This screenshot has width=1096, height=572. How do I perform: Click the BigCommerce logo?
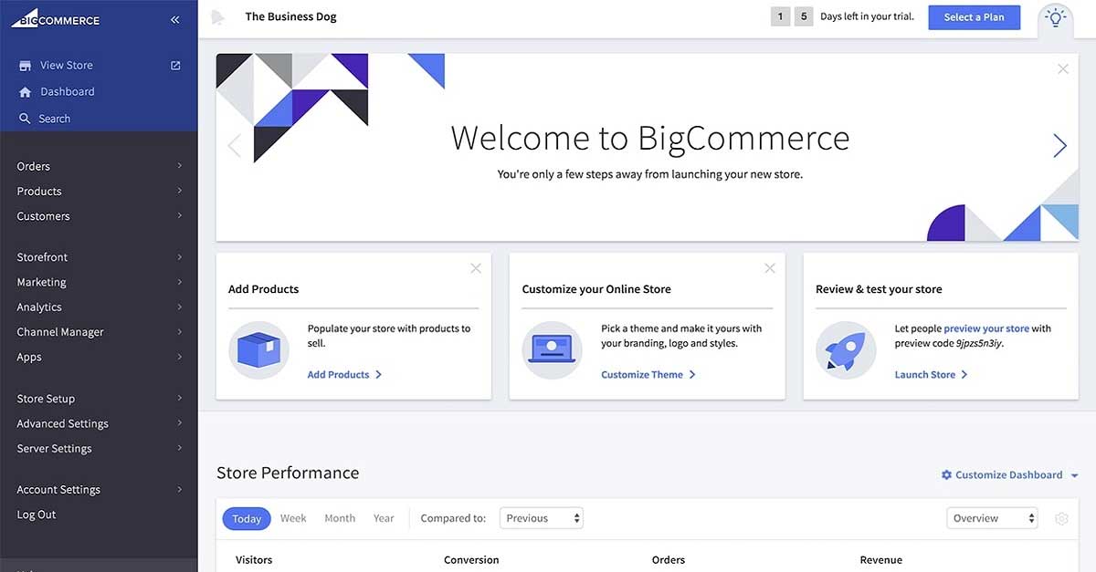pyautogui.click(x=55, y=17)
